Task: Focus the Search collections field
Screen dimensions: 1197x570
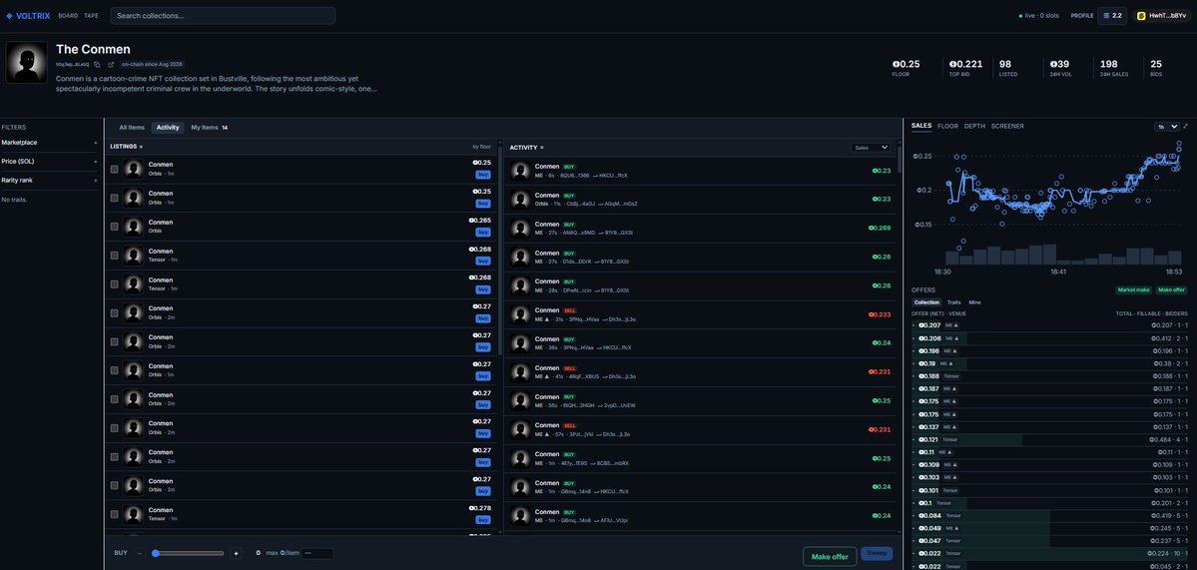Action: click(223, 15)
